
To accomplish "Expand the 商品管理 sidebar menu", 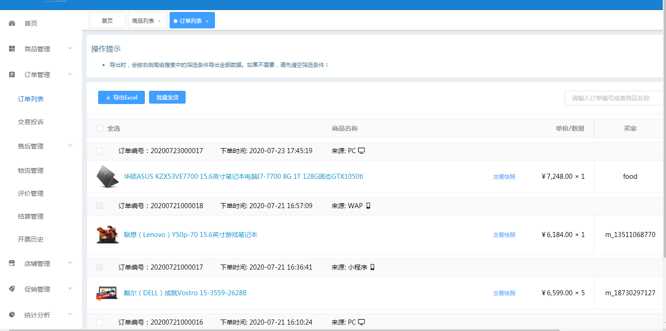I will [70, 48].
